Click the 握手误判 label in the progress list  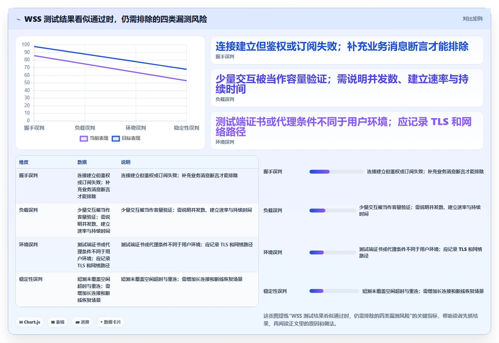273,172
